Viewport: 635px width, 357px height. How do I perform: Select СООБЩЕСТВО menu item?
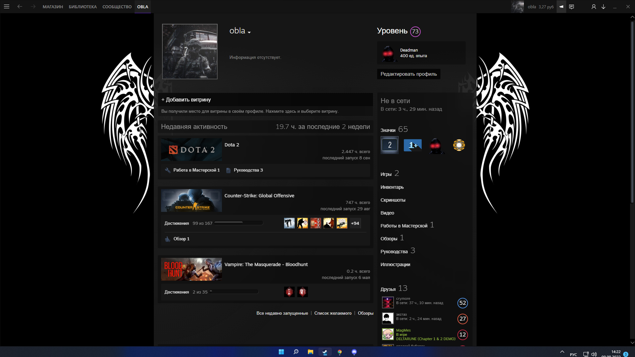pos(117,7)
